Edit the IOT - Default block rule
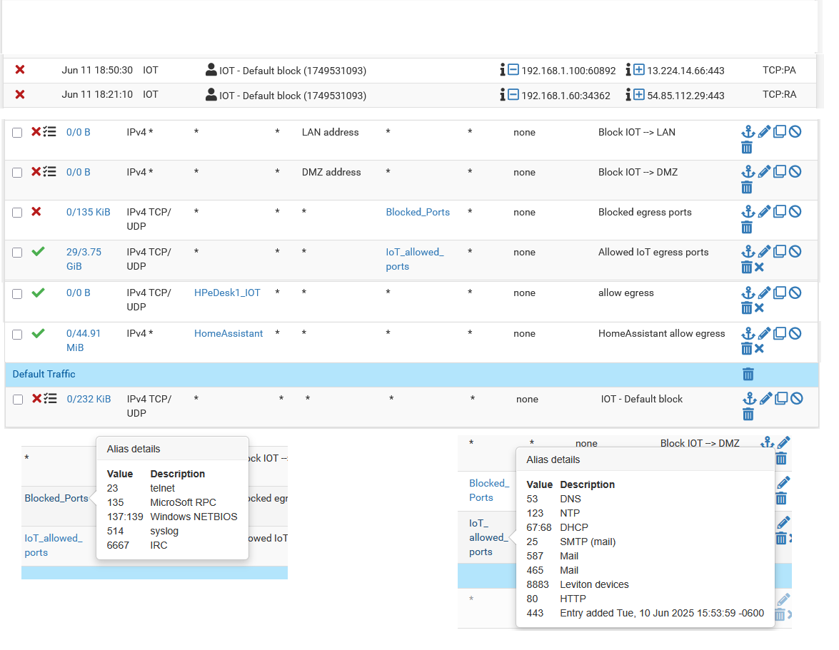 click(x=765, y=398)
